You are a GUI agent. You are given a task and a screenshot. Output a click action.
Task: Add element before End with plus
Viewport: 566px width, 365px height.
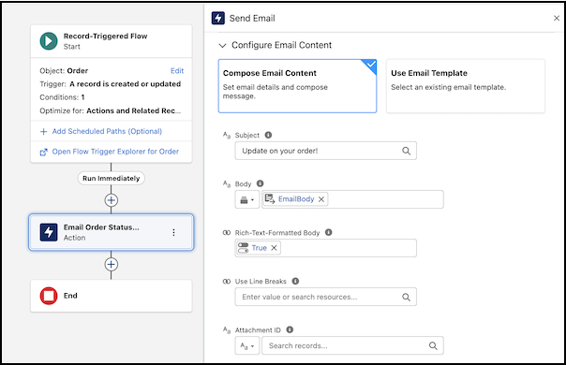pos(112,264)
